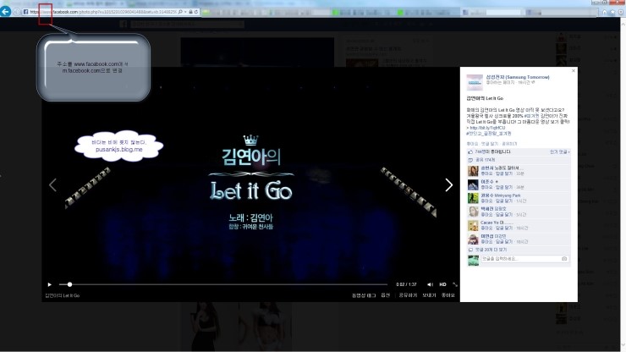Go to the next photo with right arrow

(x=448, y=185)
